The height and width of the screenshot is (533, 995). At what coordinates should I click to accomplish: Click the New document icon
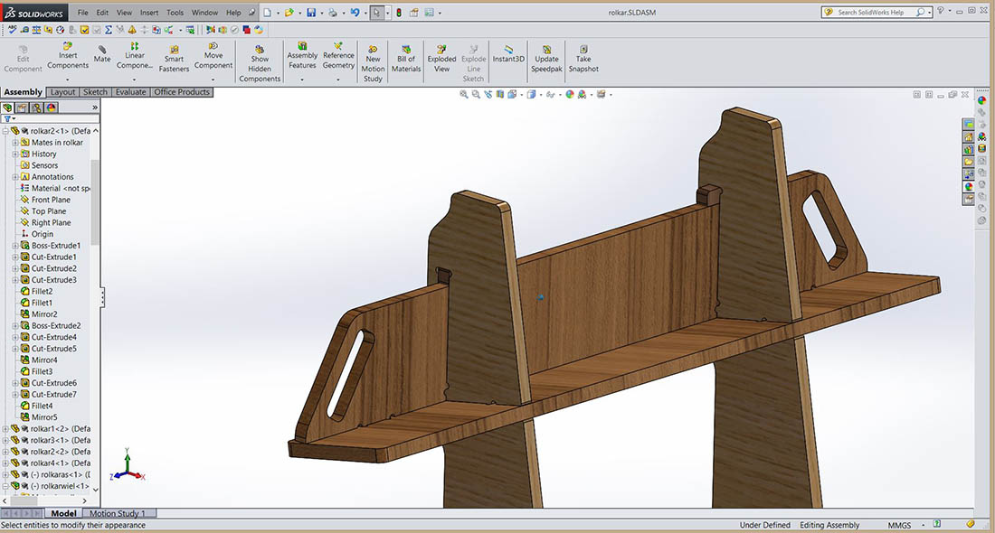[268, 12]
